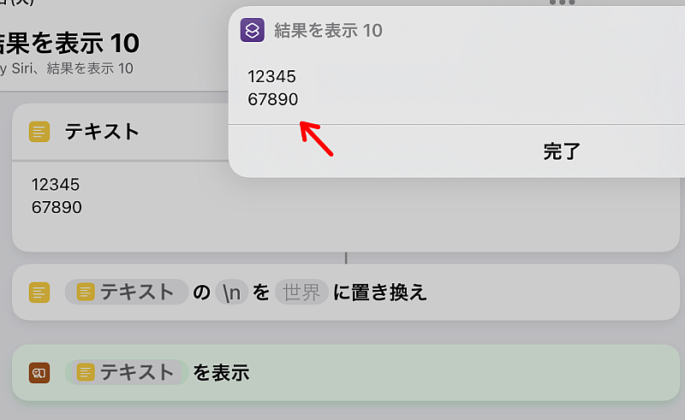The image size is (685, 420).
Task: Open the three-dot more options menu
Action: click(563, 3)
